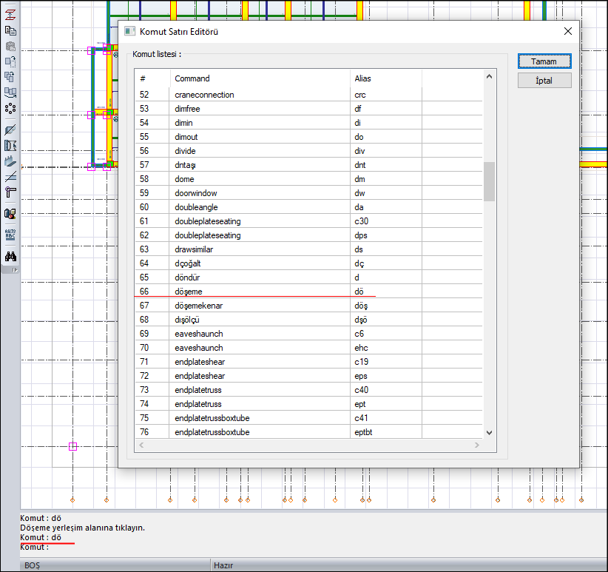This screenshot has height=572, width=608.
Task: Click the list's scroll down arrow
Action: tap(489, 433)
